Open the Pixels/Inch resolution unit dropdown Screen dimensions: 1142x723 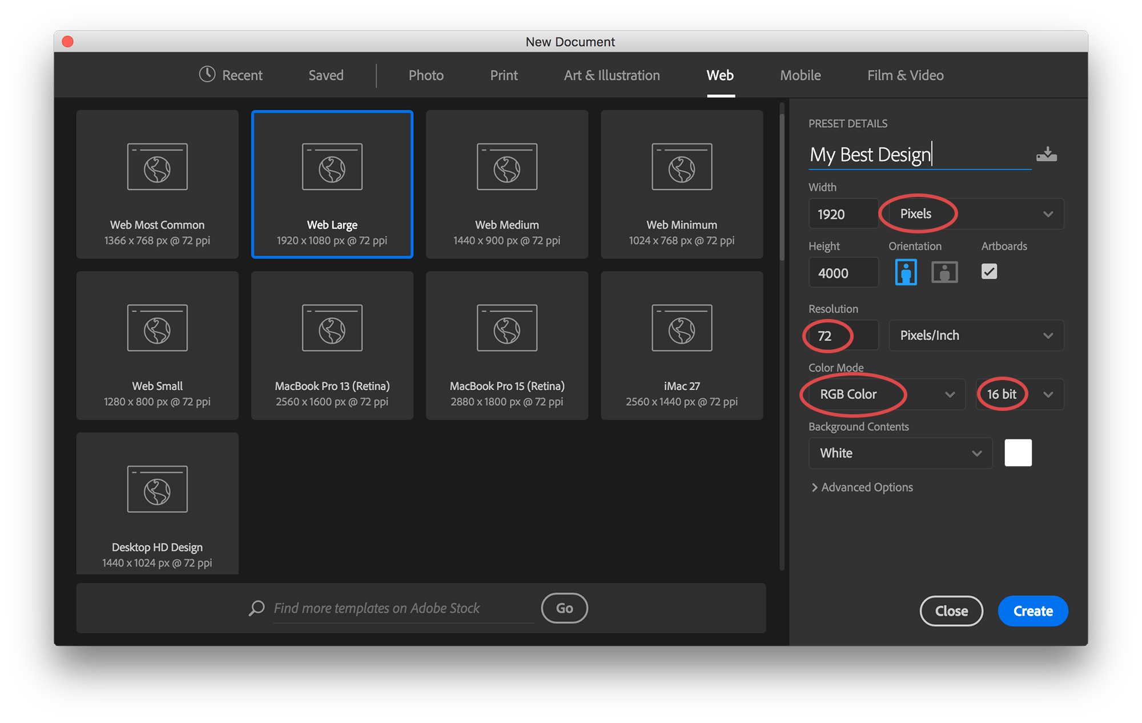pyautogui.click(x=976, y=336)
